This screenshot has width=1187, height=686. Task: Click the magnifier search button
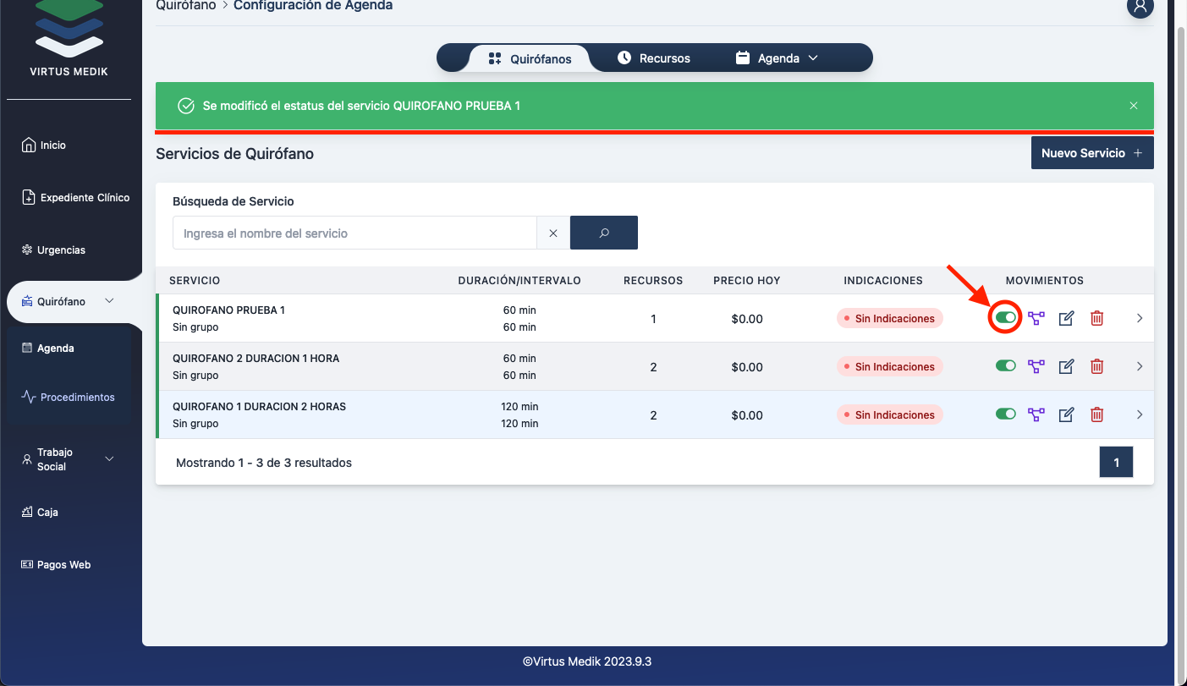604,233
